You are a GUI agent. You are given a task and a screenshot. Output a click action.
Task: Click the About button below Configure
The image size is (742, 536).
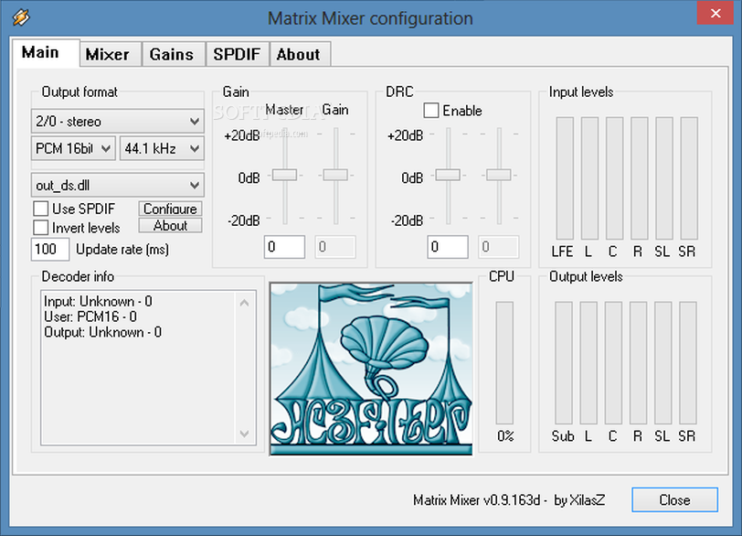(x=170, y=225)
